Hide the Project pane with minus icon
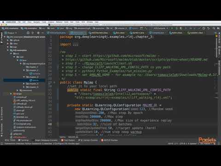The width and height of the screenshot is (221, 166). [x=43, y=33]
